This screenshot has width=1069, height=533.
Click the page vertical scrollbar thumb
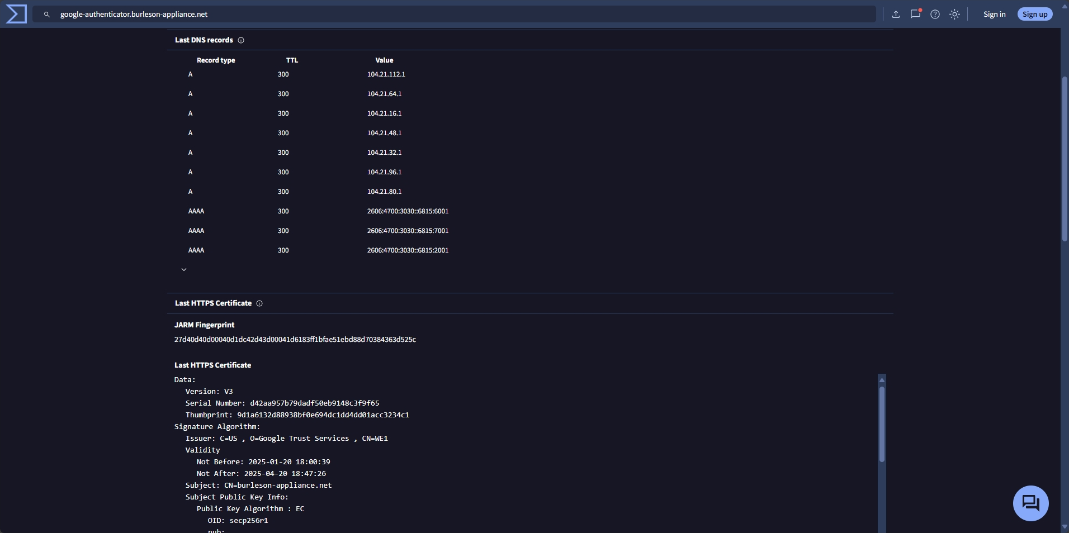click(x=1065, y=159)
